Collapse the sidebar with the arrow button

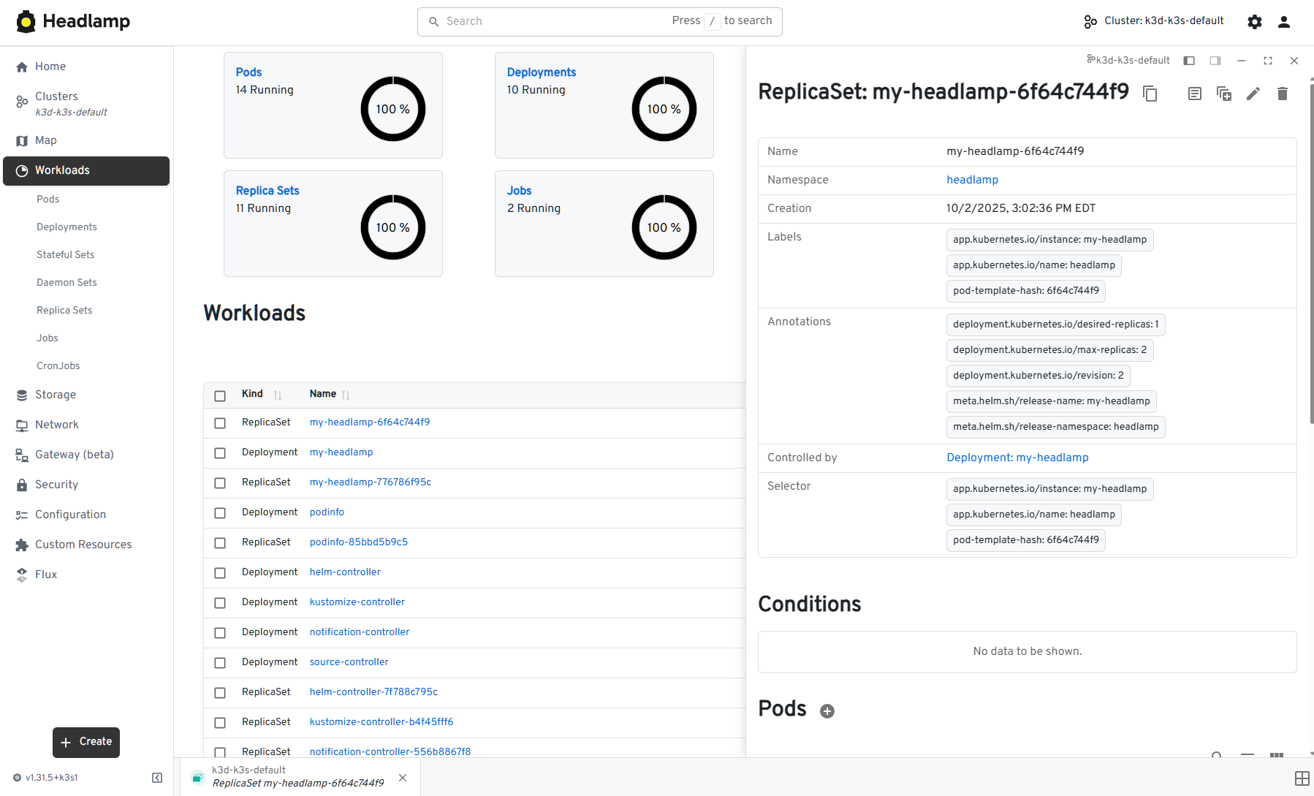pyautogui.click(x=157, y=777)
